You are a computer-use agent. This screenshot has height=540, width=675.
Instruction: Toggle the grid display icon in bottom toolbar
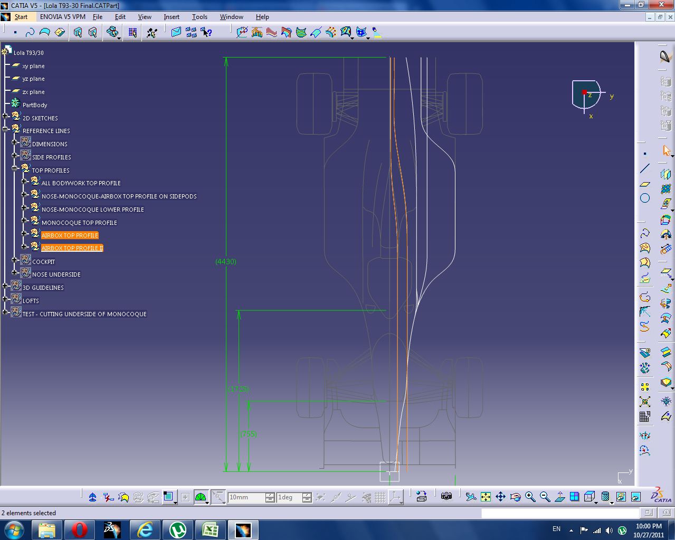coord(380,497)
